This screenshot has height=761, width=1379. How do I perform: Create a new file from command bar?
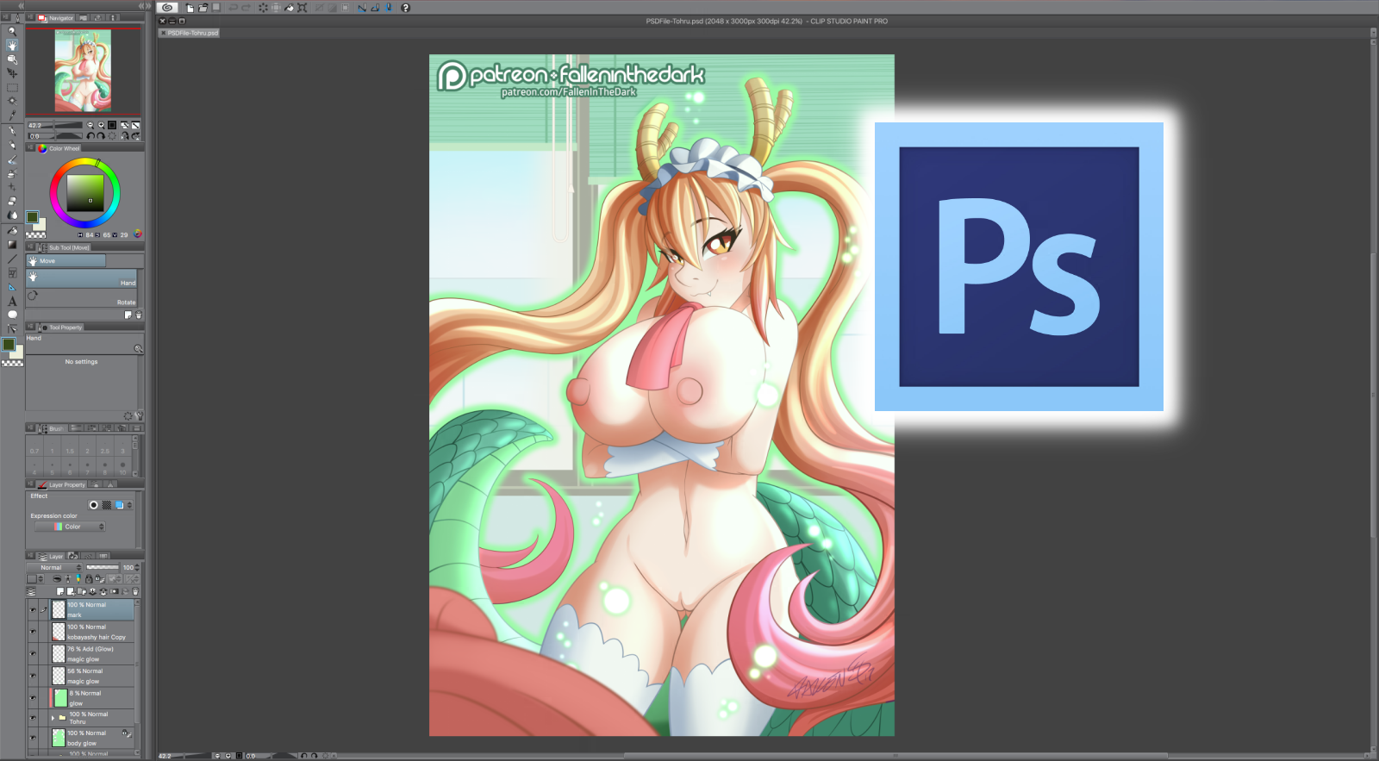(x=190, y=8)
